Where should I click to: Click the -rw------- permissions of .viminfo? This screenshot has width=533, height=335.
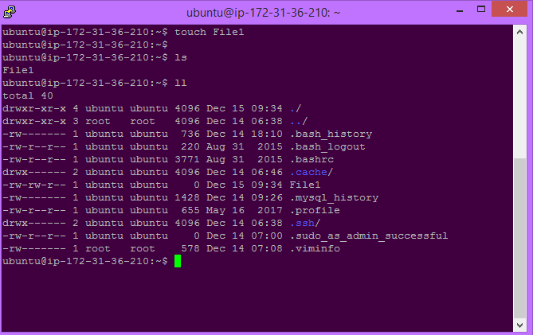click(x=34, y=248)
